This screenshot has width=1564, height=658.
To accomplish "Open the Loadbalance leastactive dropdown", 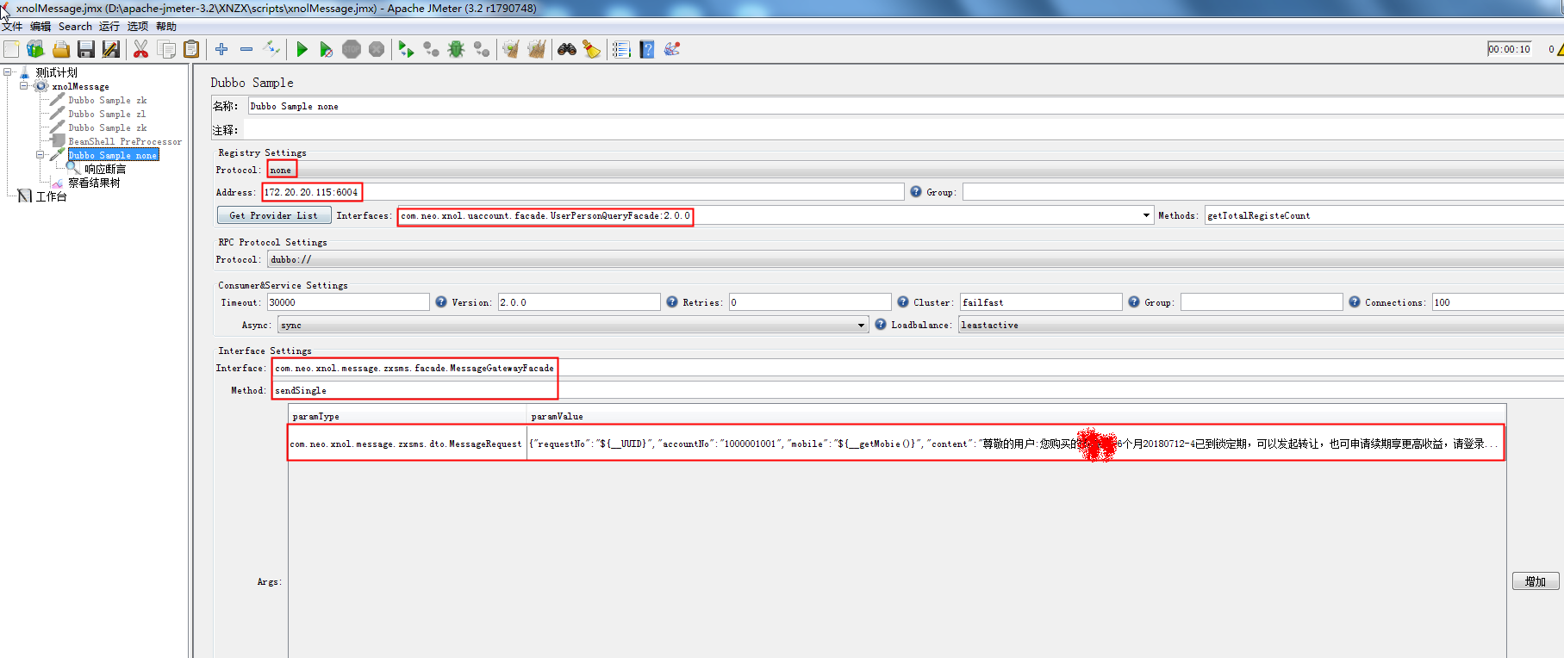I will click(x=1261, y=325).
